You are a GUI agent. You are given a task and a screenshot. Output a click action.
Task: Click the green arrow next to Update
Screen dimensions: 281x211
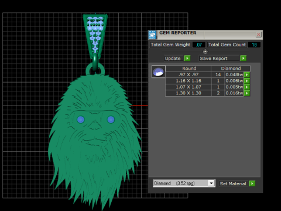[x=187, y=58]
